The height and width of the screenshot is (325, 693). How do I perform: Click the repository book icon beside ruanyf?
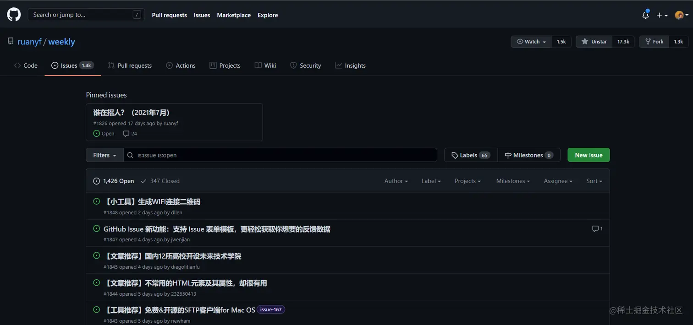(x=11, y=42)
